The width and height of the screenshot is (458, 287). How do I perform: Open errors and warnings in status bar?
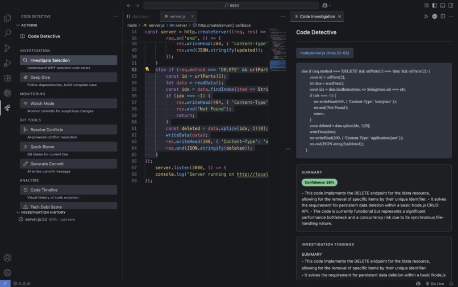[x=22, y=284]
